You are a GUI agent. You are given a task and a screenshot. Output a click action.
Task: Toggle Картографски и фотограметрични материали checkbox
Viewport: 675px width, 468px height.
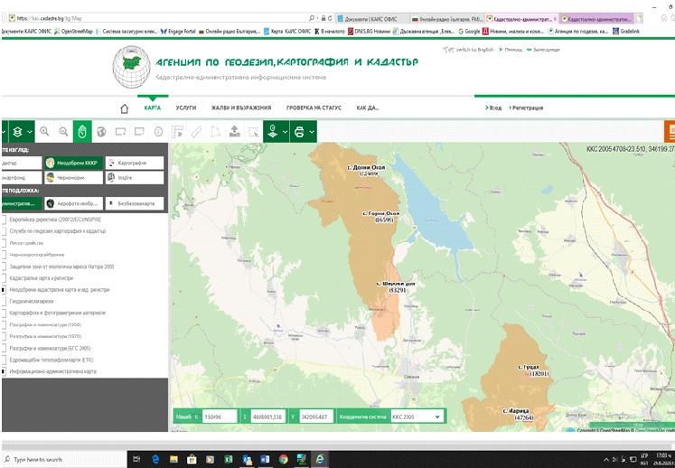(x=4, y=313)
